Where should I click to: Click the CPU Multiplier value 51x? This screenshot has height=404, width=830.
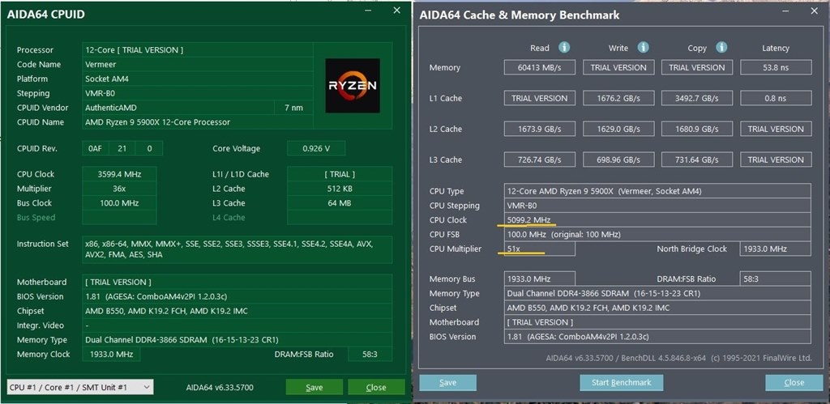539,249
